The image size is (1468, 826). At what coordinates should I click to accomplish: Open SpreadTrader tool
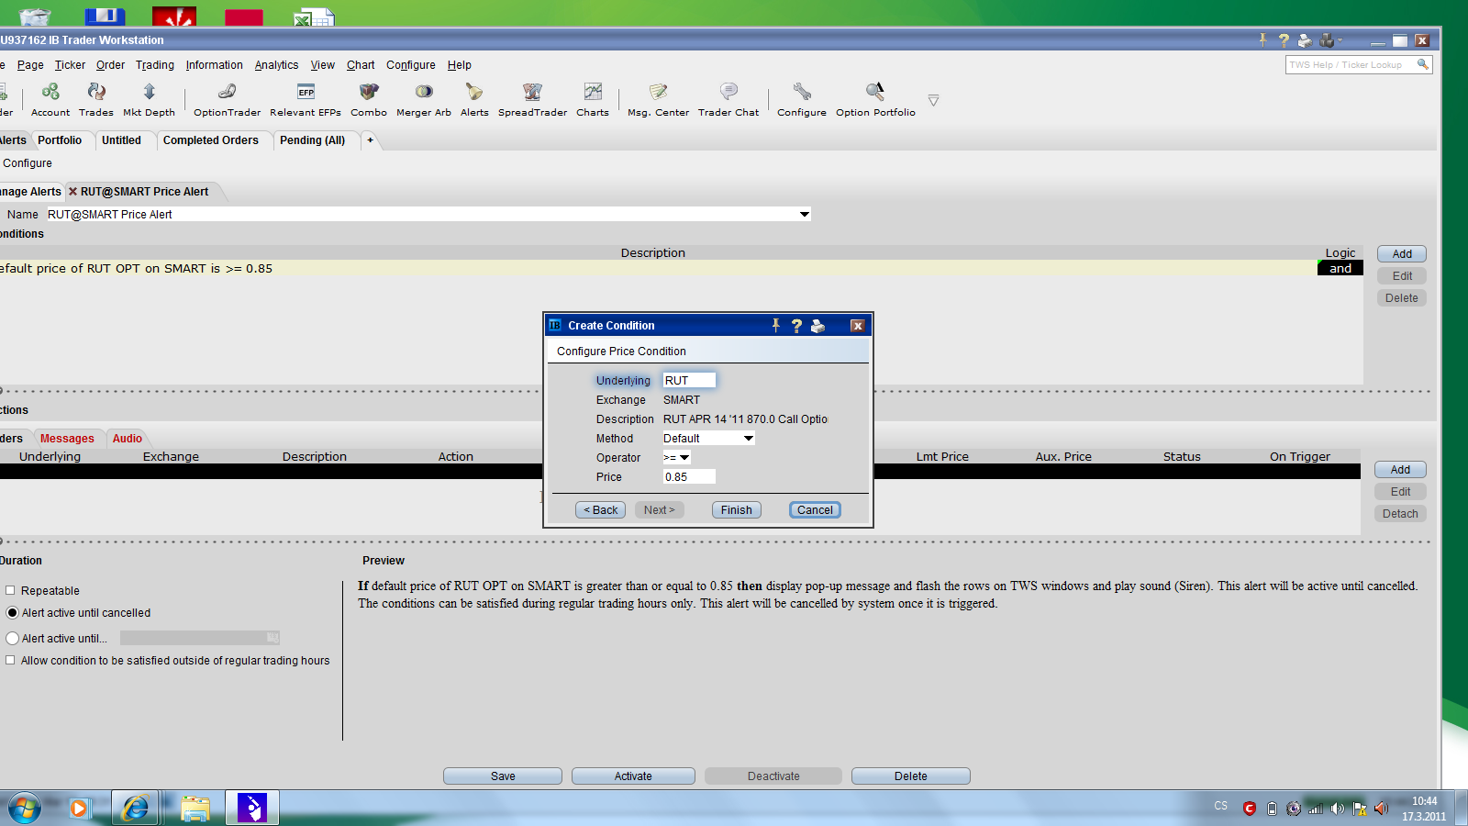click(532, 99)
